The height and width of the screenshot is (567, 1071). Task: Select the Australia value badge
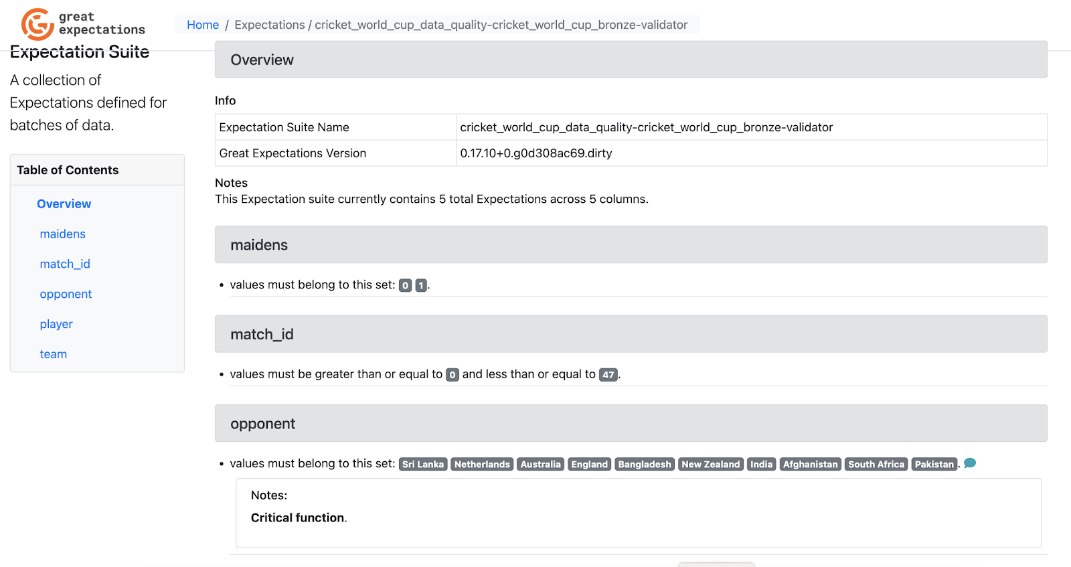click(541, 464)
